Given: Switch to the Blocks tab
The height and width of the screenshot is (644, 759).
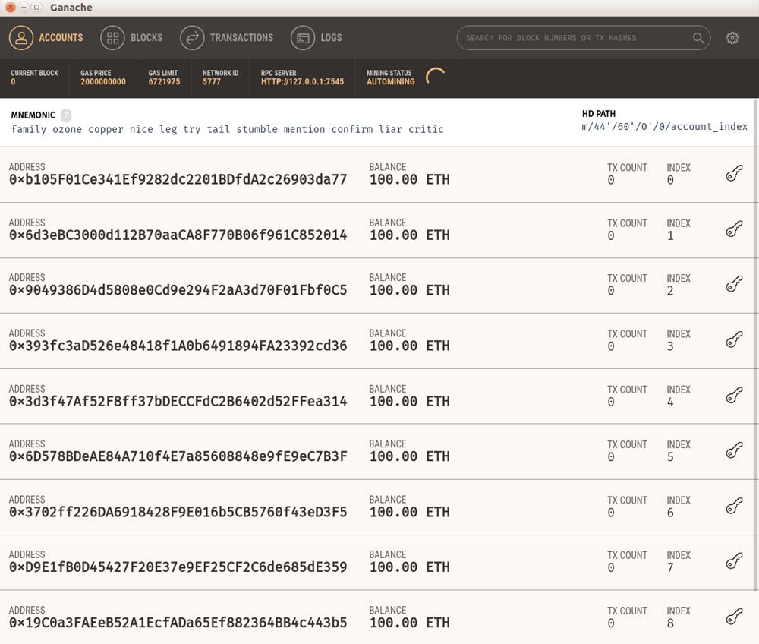Looking at the screenshot, I should [132, 38].
